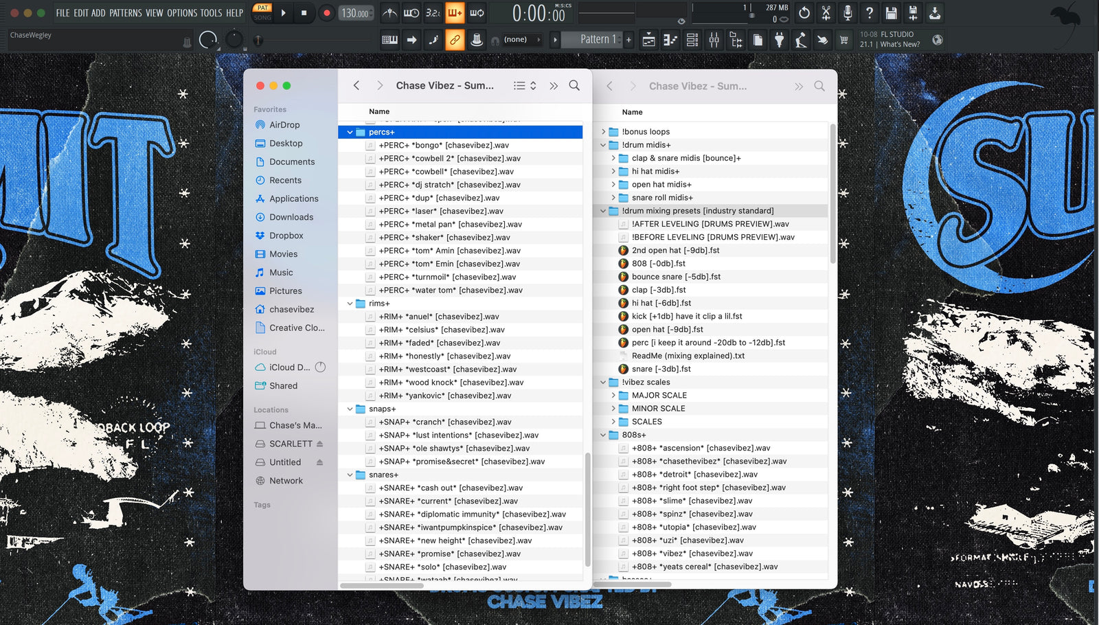The image size is (1099, 625).
Task: Click the render/export download icon
Action: point(935,13)
